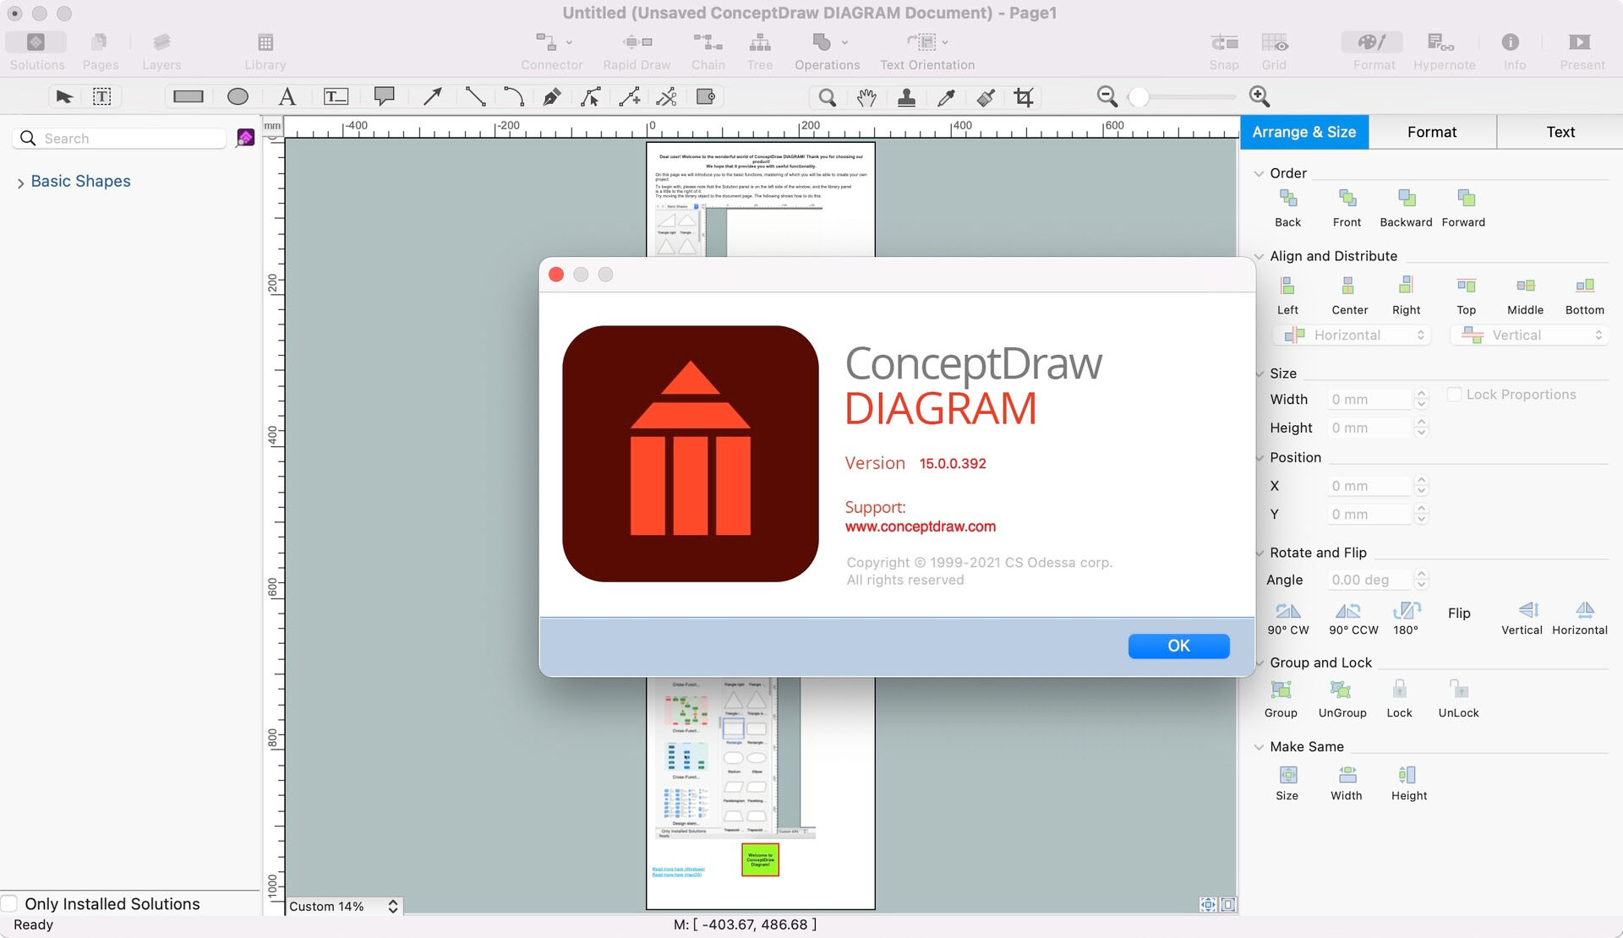Image resolution: width=1623 pixels, height=938 pixels.
Task: Select the Arc tool
Action: point(513,96)
